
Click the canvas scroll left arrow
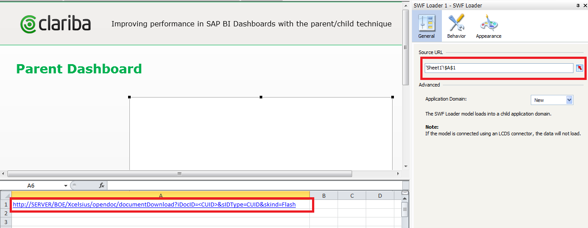pyautogui.click(x=4, y=174)
